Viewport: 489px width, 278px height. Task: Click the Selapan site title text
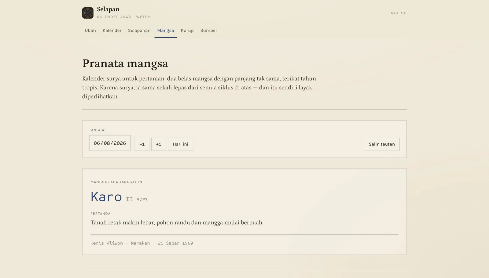108,9
